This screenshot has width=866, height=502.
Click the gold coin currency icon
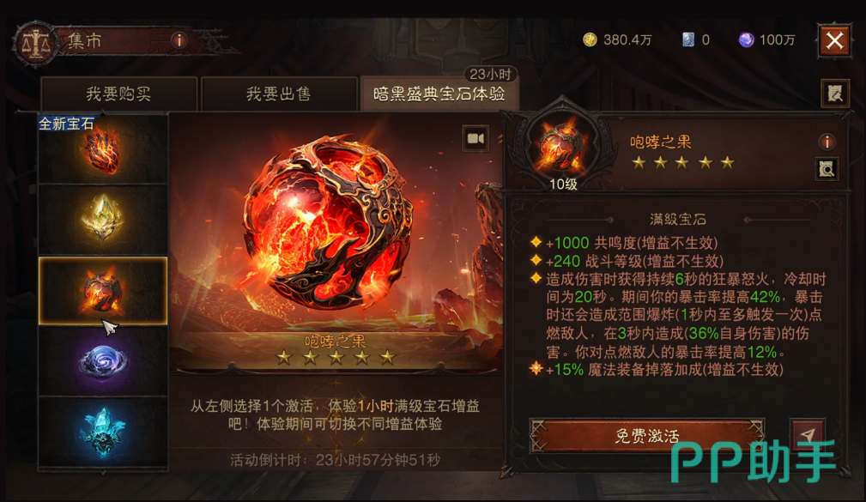590,39
